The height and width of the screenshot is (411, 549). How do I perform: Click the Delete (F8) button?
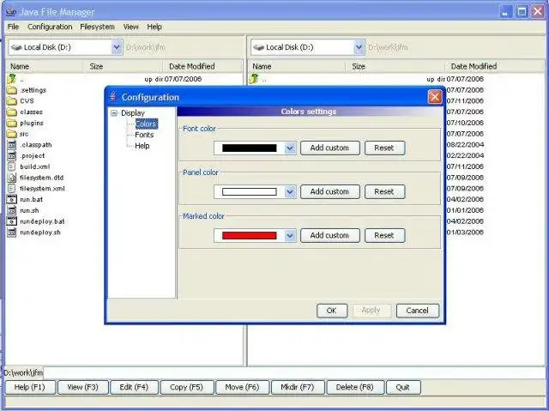click(355, 387)
